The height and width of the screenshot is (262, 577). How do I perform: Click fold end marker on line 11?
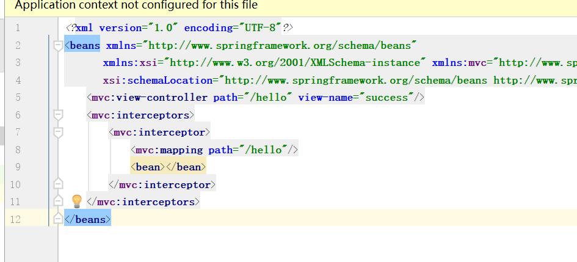[x=58, y=201]
